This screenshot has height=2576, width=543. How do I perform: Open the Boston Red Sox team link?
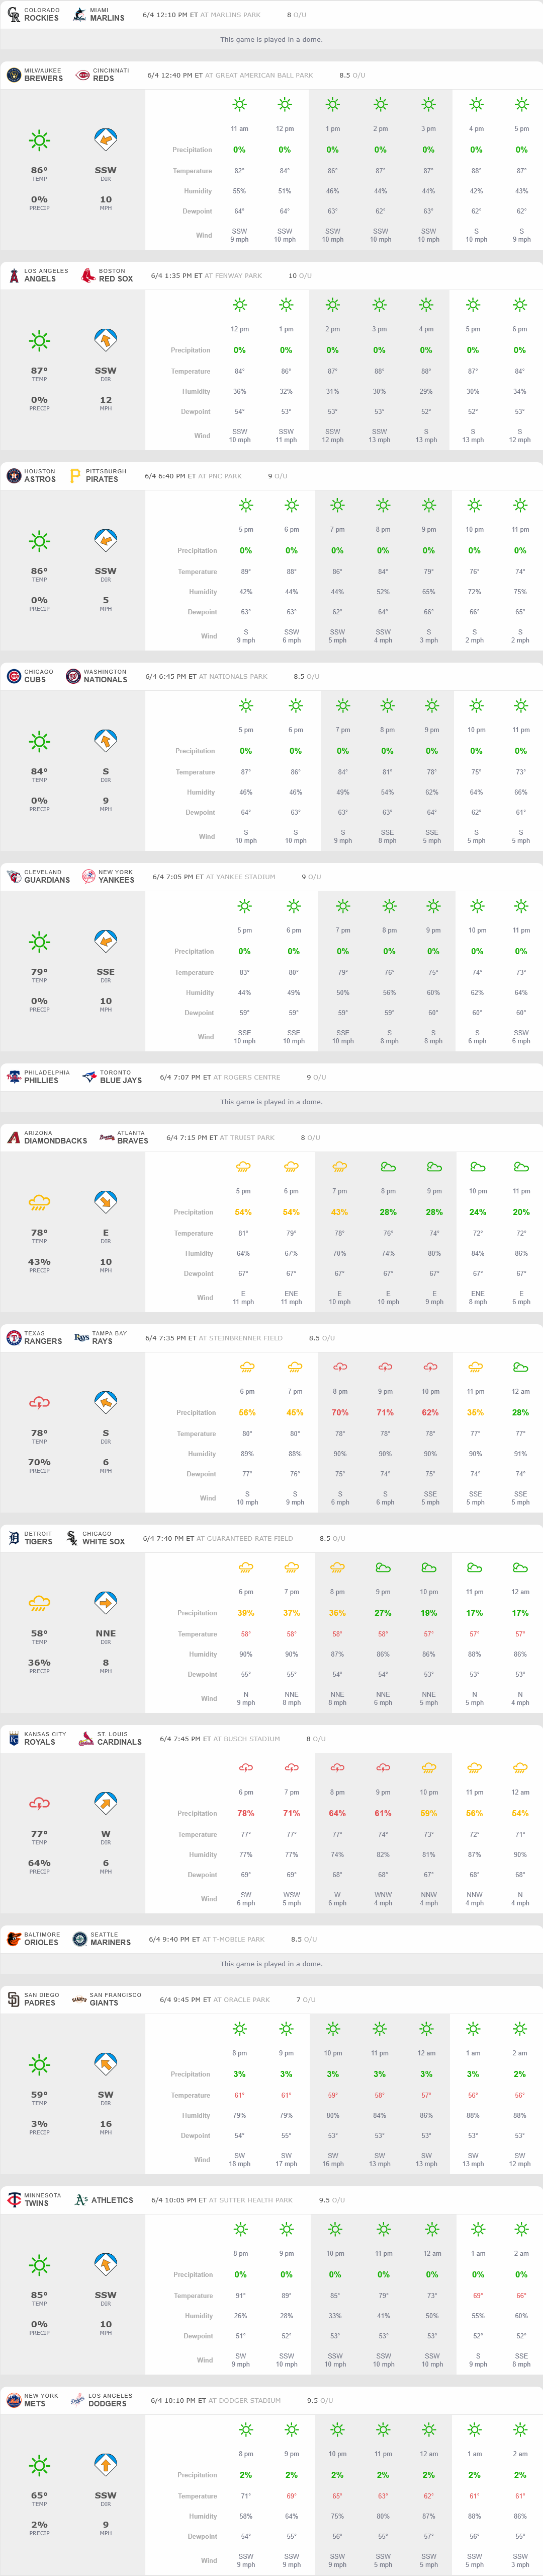108,275
